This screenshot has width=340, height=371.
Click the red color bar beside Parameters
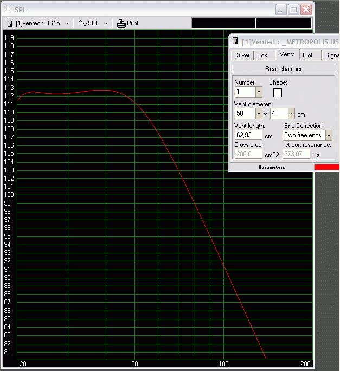click(326, 167)
